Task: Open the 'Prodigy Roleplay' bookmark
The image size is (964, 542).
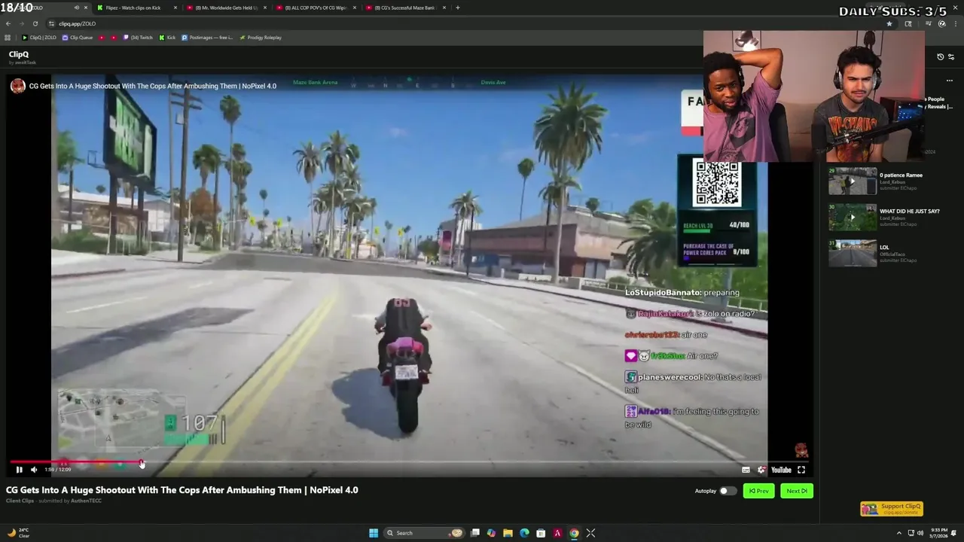Action: 261,38
